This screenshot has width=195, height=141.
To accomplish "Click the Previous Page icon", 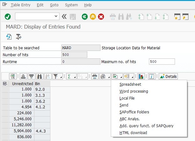I will [149, 17].
